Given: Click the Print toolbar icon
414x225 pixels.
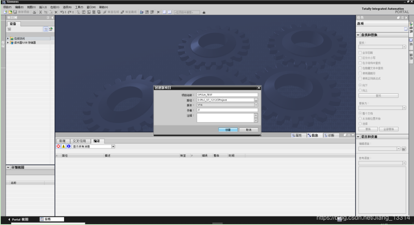Looking at the screenshot, I should (x=34, y=12).
